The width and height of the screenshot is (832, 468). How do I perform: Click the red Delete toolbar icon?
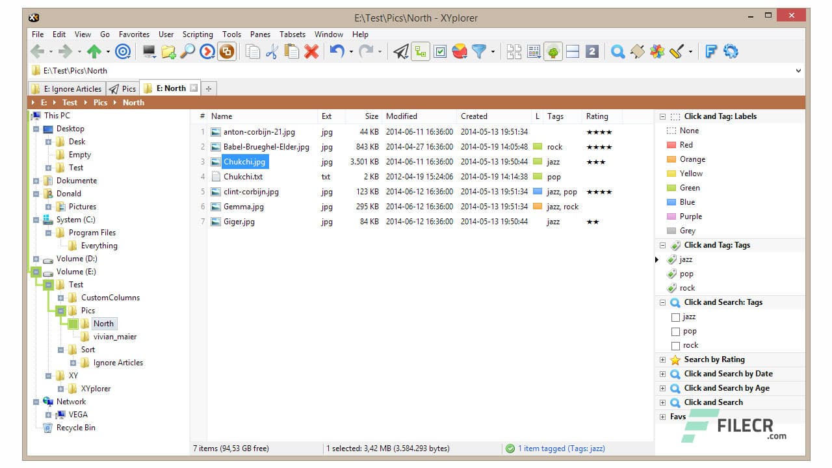point(311,51)
